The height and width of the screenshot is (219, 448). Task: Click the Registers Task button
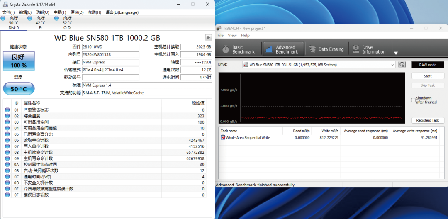[x=428, y=120]
